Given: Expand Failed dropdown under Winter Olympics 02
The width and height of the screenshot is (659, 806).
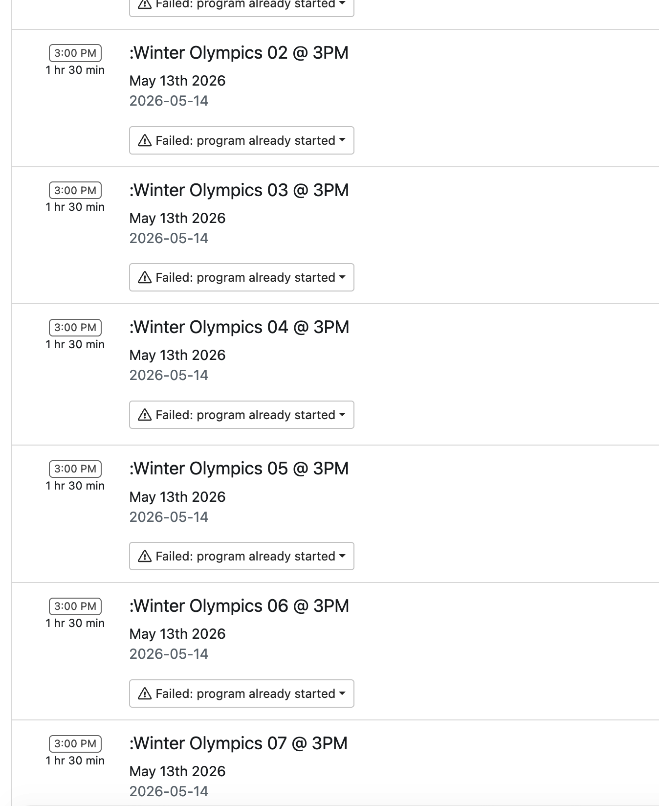Looking at the screenshot, I should 242,140.
